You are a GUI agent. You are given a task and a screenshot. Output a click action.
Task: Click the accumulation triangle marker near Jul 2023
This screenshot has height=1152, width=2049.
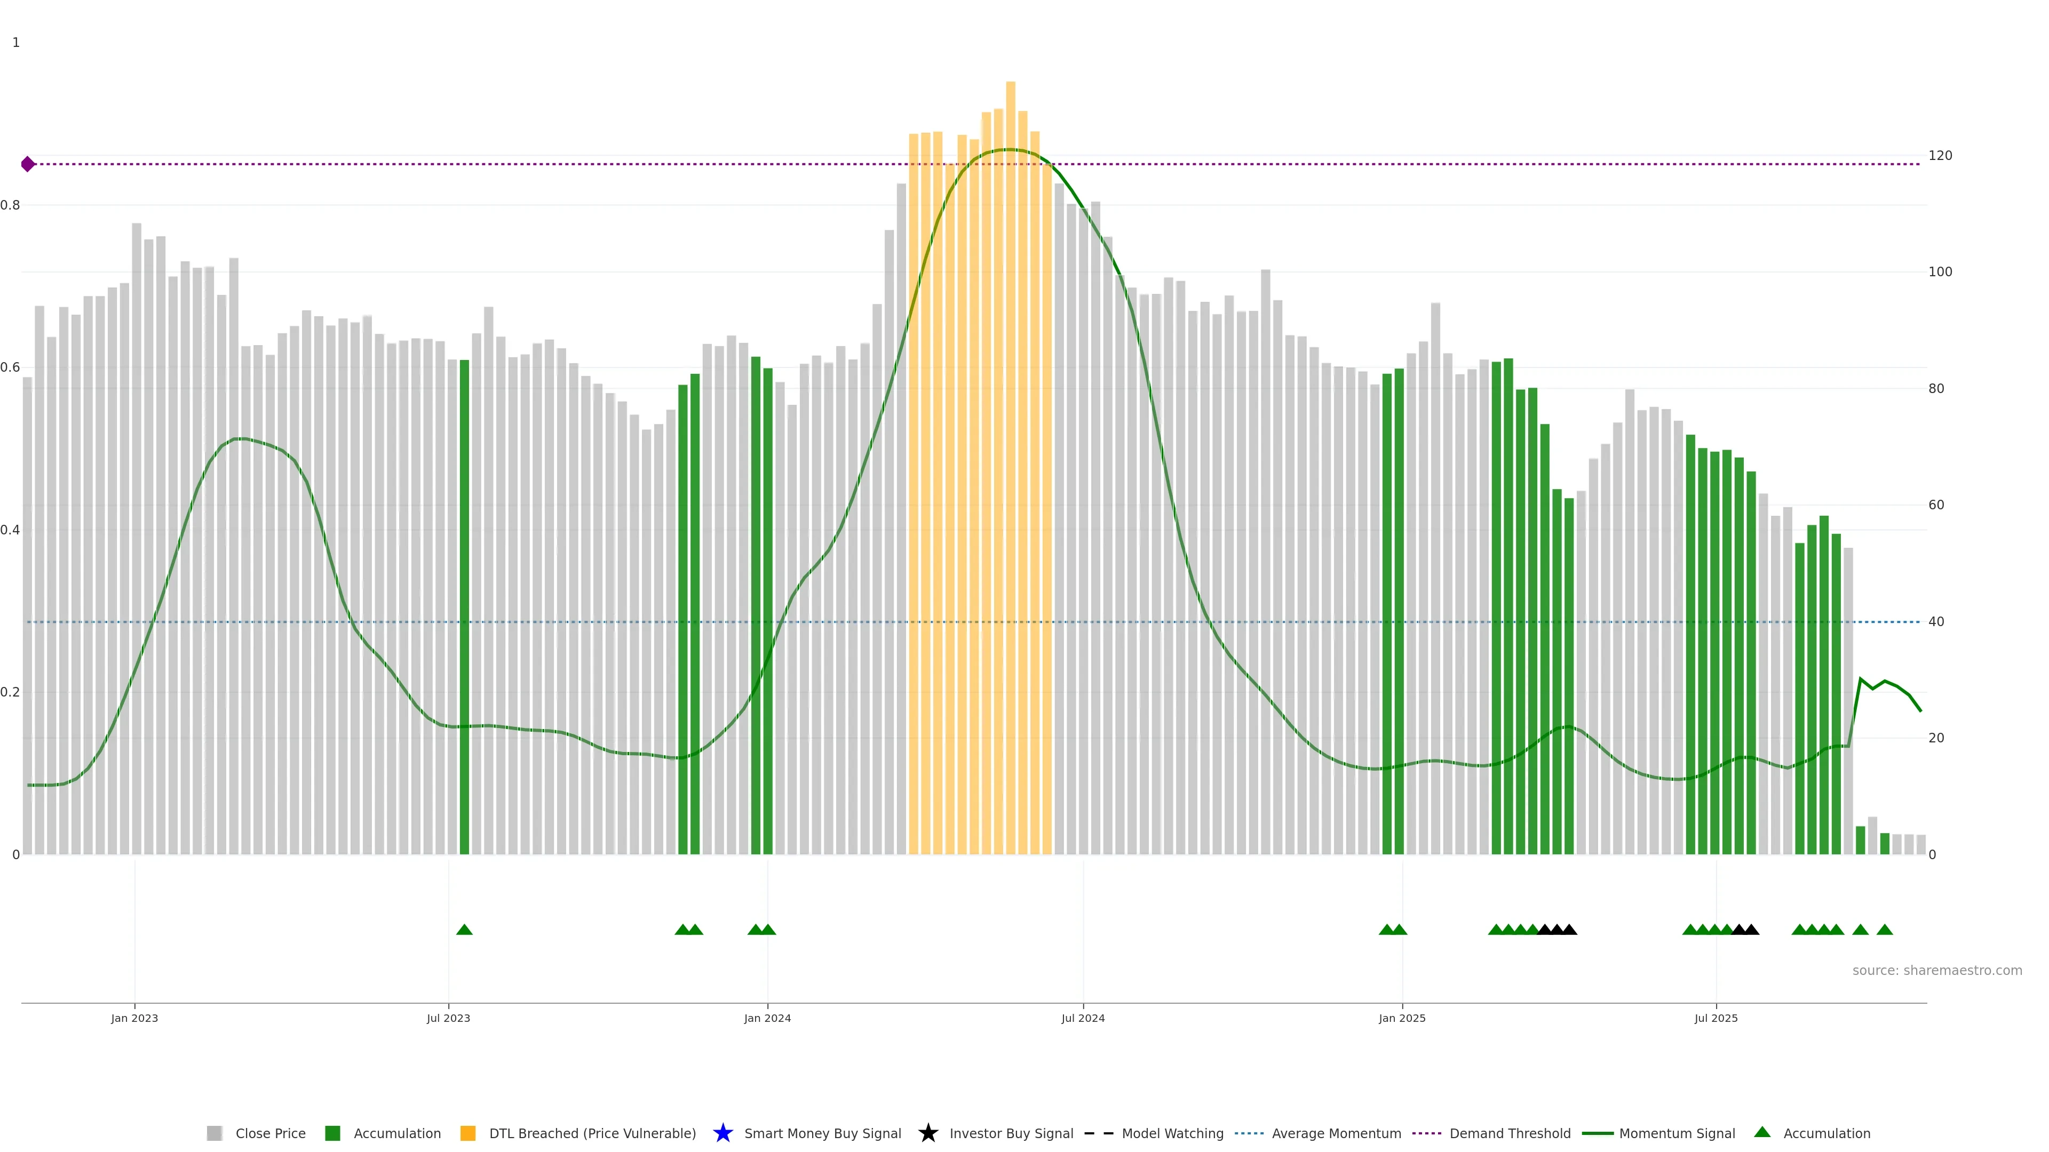pyautogui.click(x=465, y=930)
